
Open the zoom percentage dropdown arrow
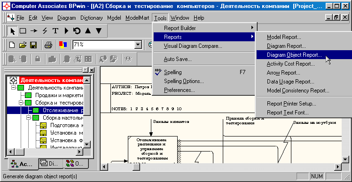pyautogui.click(x=138, y=45)
